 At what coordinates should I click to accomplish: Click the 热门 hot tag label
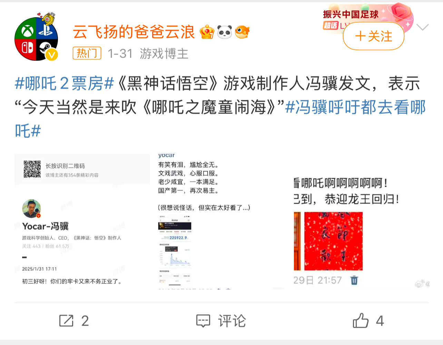click(x=87, y=53)
